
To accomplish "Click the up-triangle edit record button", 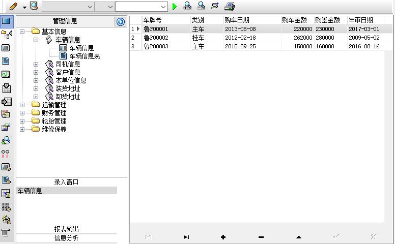I will pyautogui.click(x=298, y=237).
